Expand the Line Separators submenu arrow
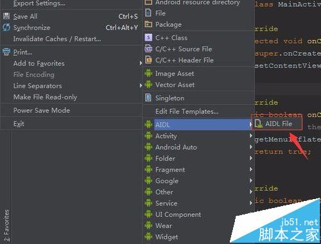The image size is (321, 244). pos(141,85)
